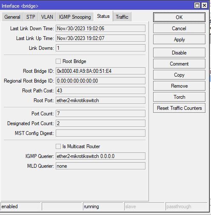The height and width of the screenshot is (215, 211).
Task: Apply the bridge settings
Action: click(179, 40)
